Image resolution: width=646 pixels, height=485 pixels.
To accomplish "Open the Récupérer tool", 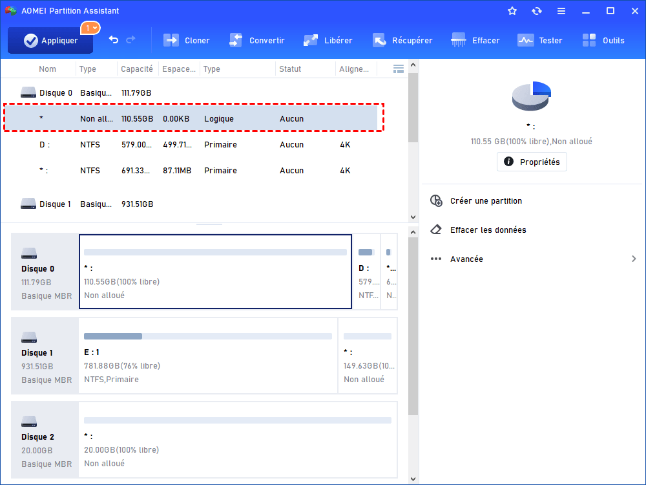I will click(402, 40).
